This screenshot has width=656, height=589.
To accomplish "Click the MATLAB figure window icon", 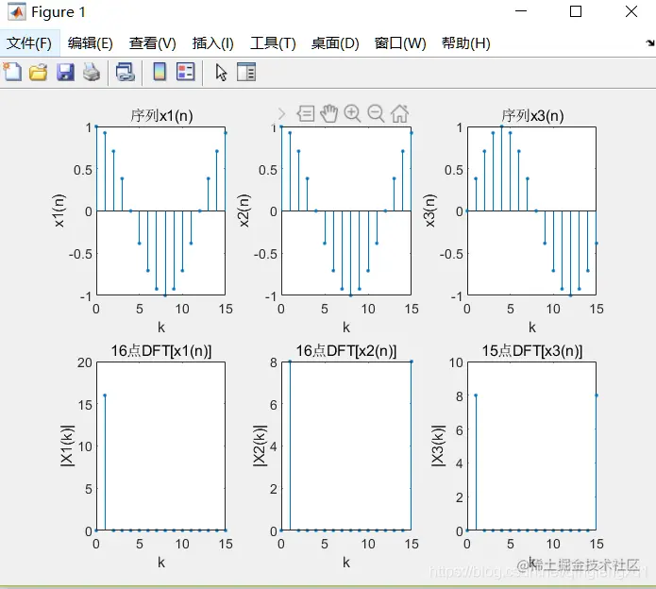I will (x=17, y=12).
